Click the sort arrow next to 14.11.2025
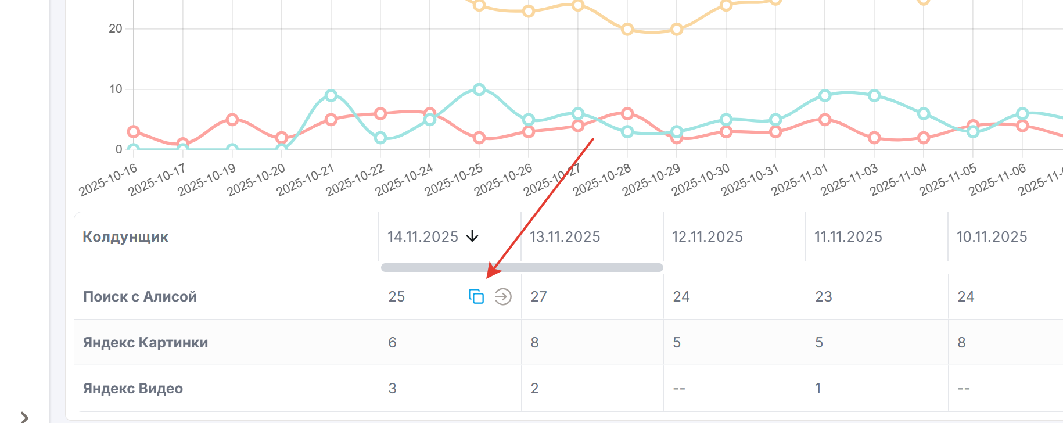 (x=472, y=236)
